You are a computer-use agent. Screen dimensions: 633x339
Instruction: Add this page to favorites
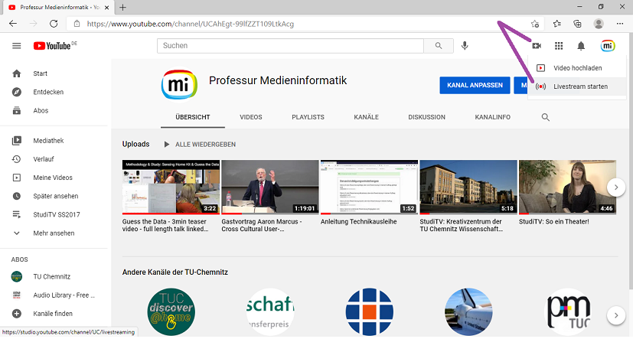tap(535, 24)
